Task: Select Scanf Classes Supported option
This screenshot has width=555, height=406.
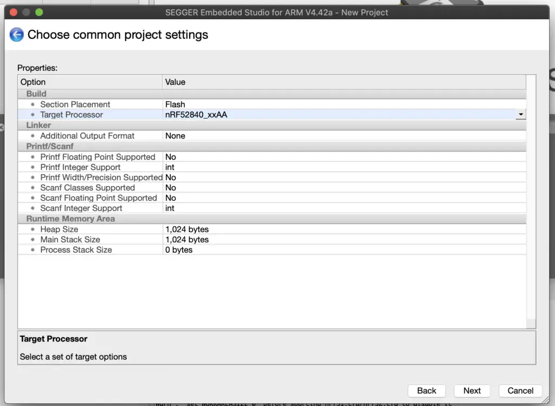Action: tap(87, 187)
